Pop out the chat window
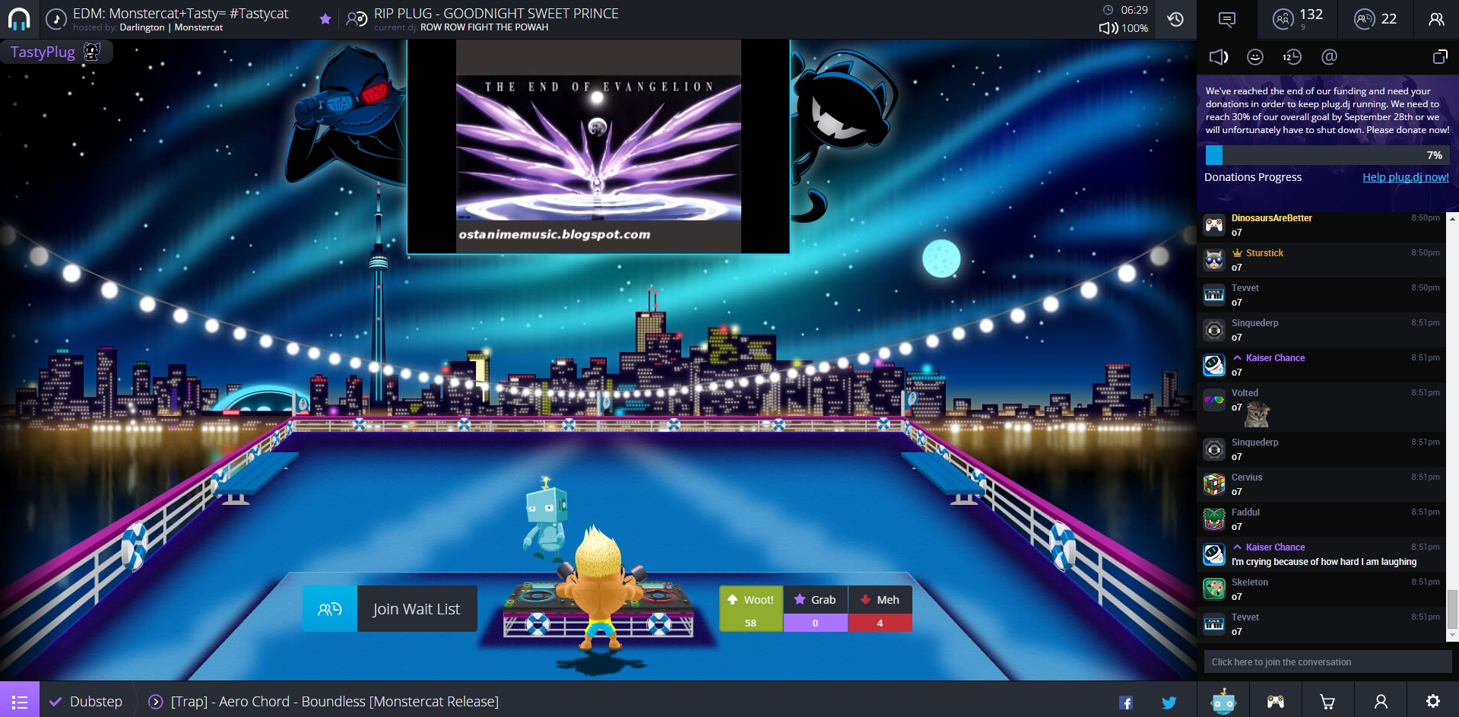Viewport: 1459px width, 717px height. (1440, 57)
